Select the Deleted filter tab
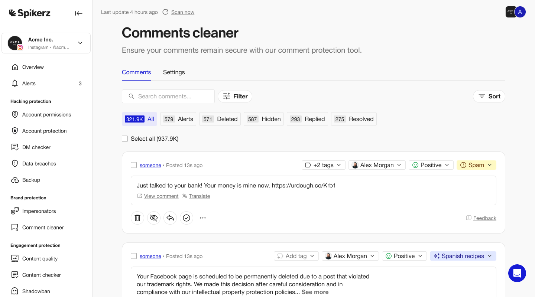Viewport: 535px width, 297px height. click(220, 119)
